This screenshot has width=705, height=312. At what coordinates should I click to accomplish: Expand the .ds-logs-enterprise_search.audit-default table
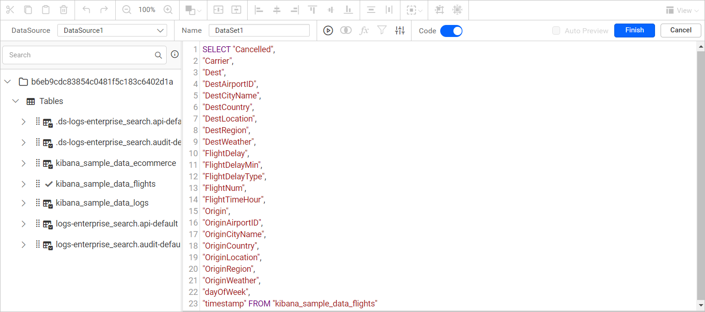point(24,142)
